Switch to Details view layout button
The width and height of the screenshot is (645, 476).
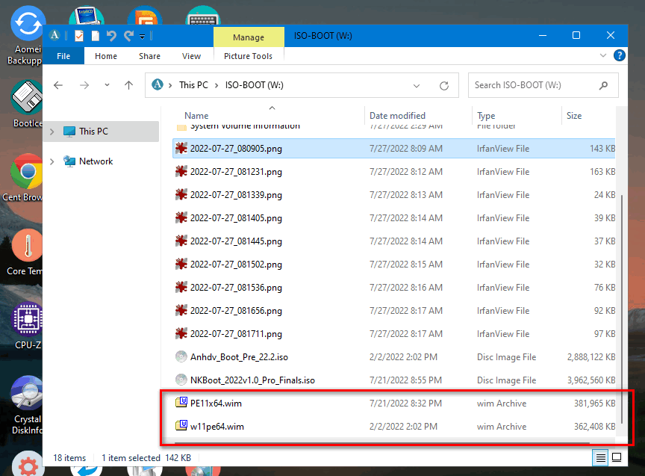600,458
